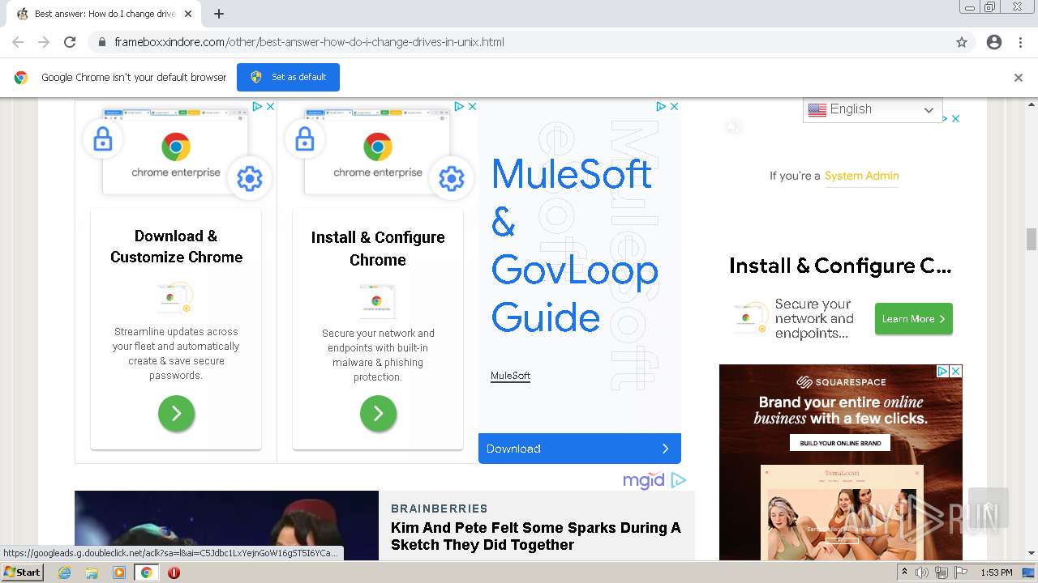Image resolution: width=1038 pixels, height=583 pixels.
Task: Click the Brainberries article thumbnail
Action: pos(226,526)
